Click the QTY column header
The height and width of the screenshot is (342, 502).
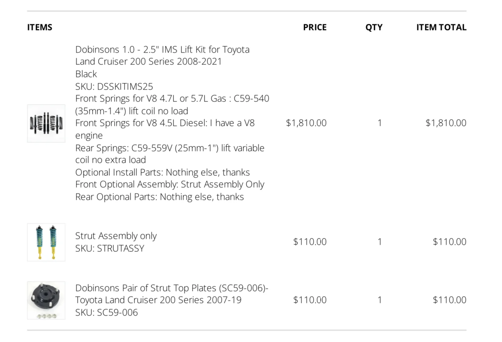coord(374,27)
